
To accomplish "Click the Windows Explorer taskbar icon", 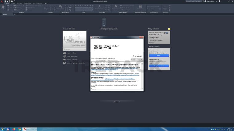I will (x=8, y=129).
